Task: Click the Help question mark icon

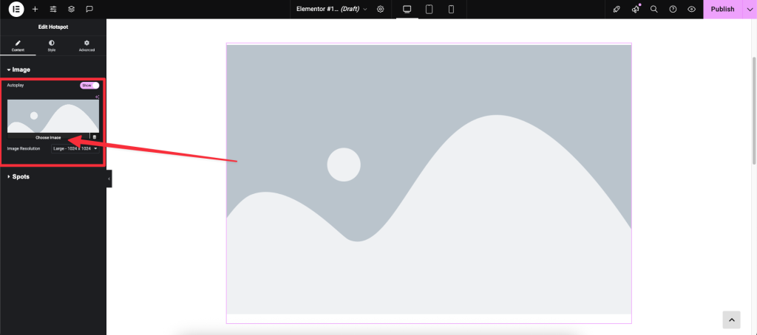Action: (673, 9)
